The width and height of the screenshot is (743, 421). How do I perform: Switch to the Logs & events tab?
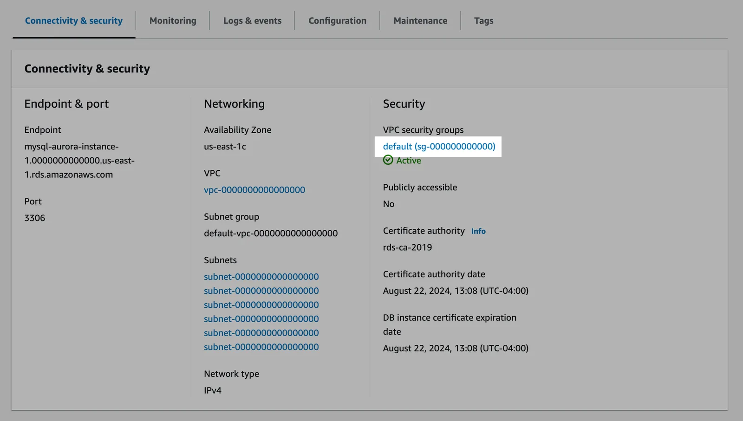(x=252, y=21)
